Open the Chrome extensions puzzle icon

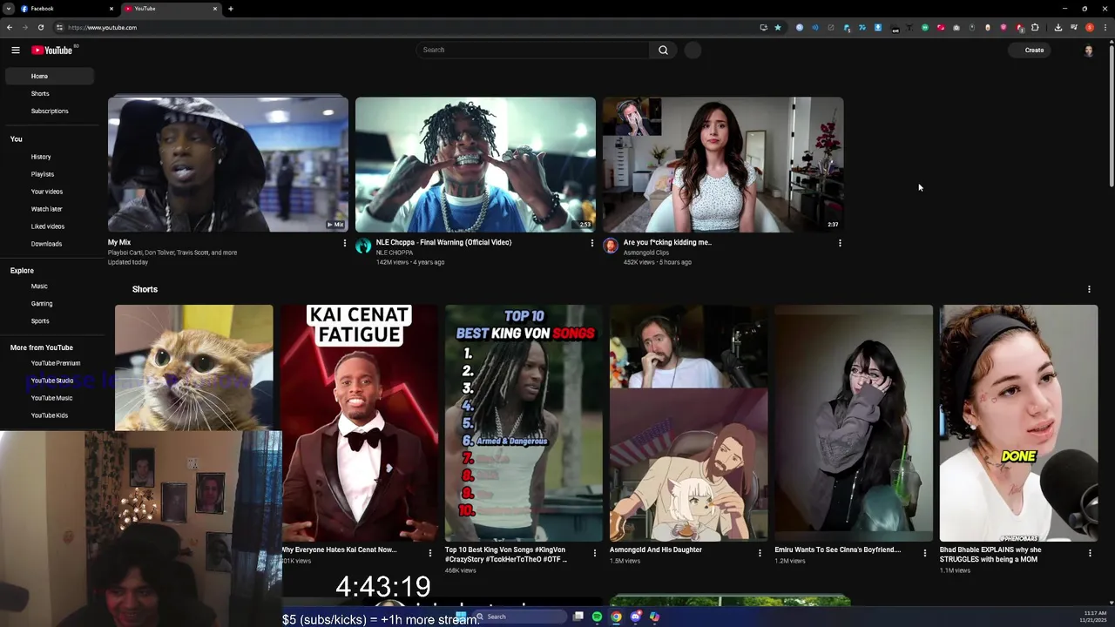point(1035,27)
